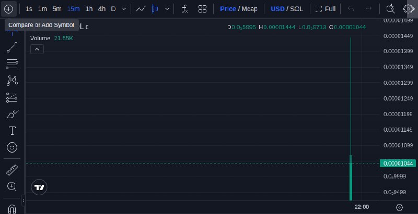The height and width of the screenshot is (214, 418).
Task: Expand the time interval dropdown arrow
Action: pos(124,9)
